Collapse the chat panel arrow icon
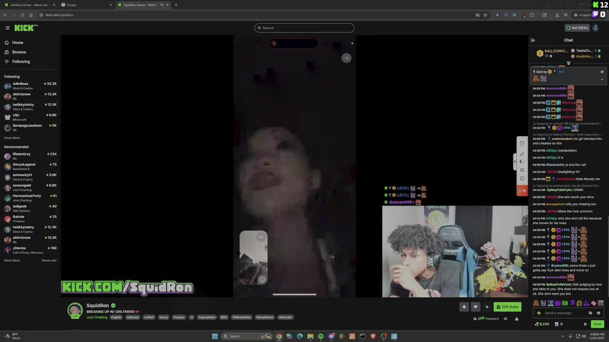 pos(532,40)
